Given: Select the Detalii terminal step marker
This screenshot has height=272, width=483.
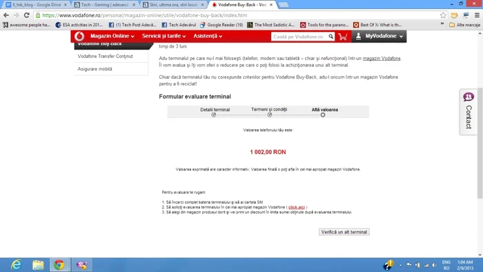Looking at the screenshot, I should (213, 115).
